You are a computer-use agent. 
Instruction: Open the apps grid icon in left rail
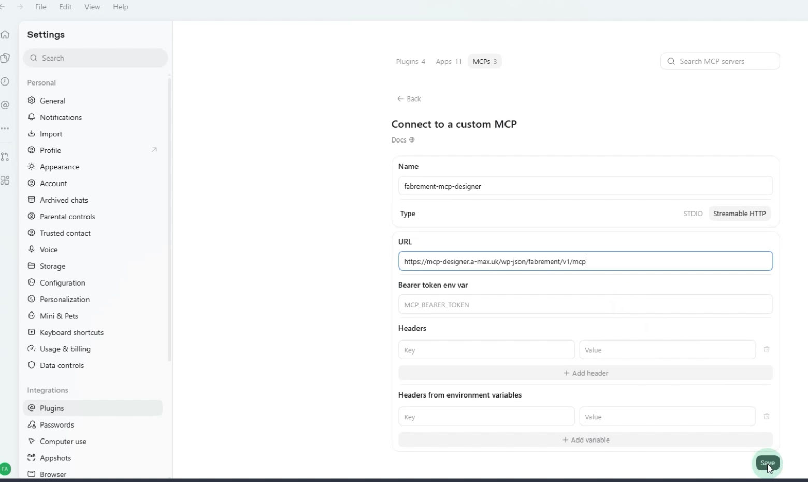(5, 180)
